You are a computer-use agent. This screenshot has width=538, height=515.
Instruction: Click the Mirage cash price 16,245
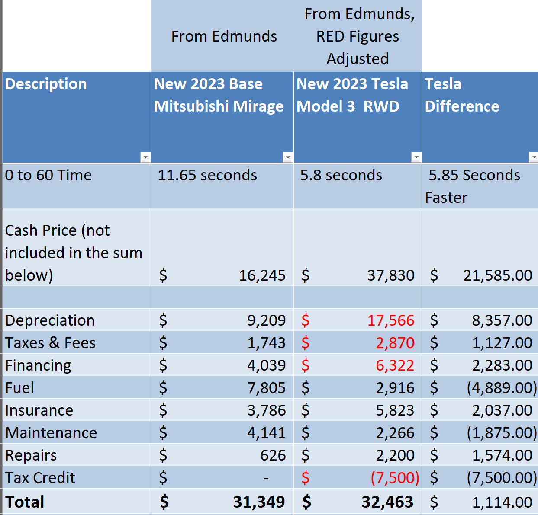pyautogui.click(x=262, y=275)
